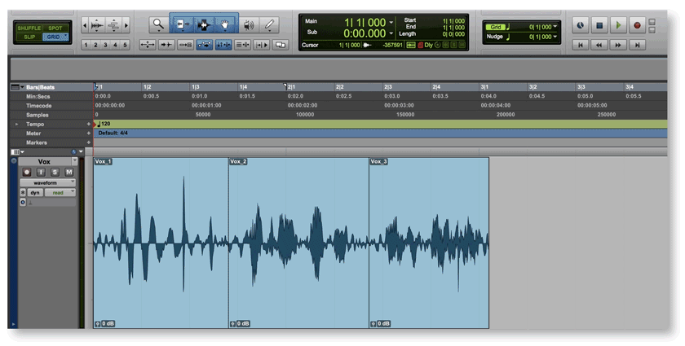Recall zoom preset 3
Viewport: 685px width, 346px height.
click(x=105, y=45)
